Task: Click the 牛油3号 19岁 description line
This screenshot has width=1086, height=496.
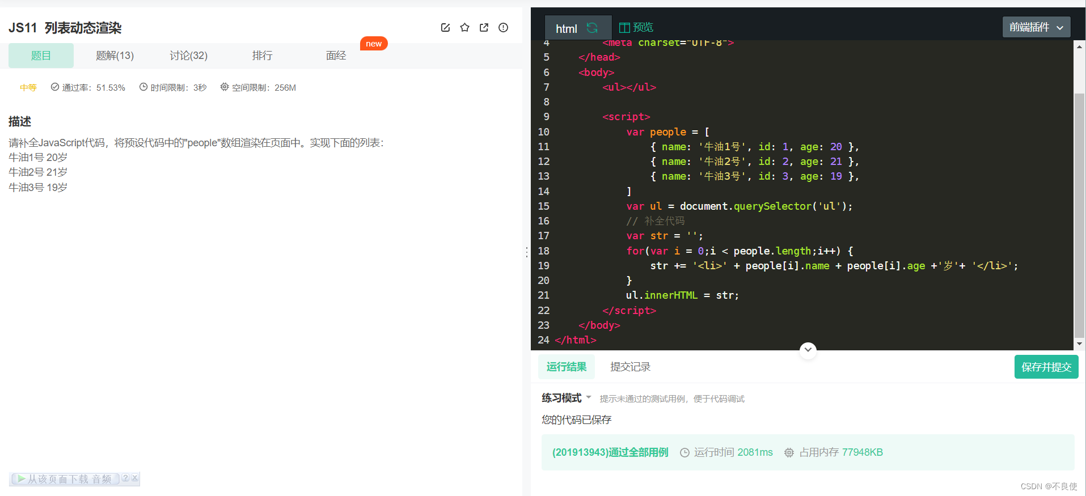Action: (x=38, y=187)
